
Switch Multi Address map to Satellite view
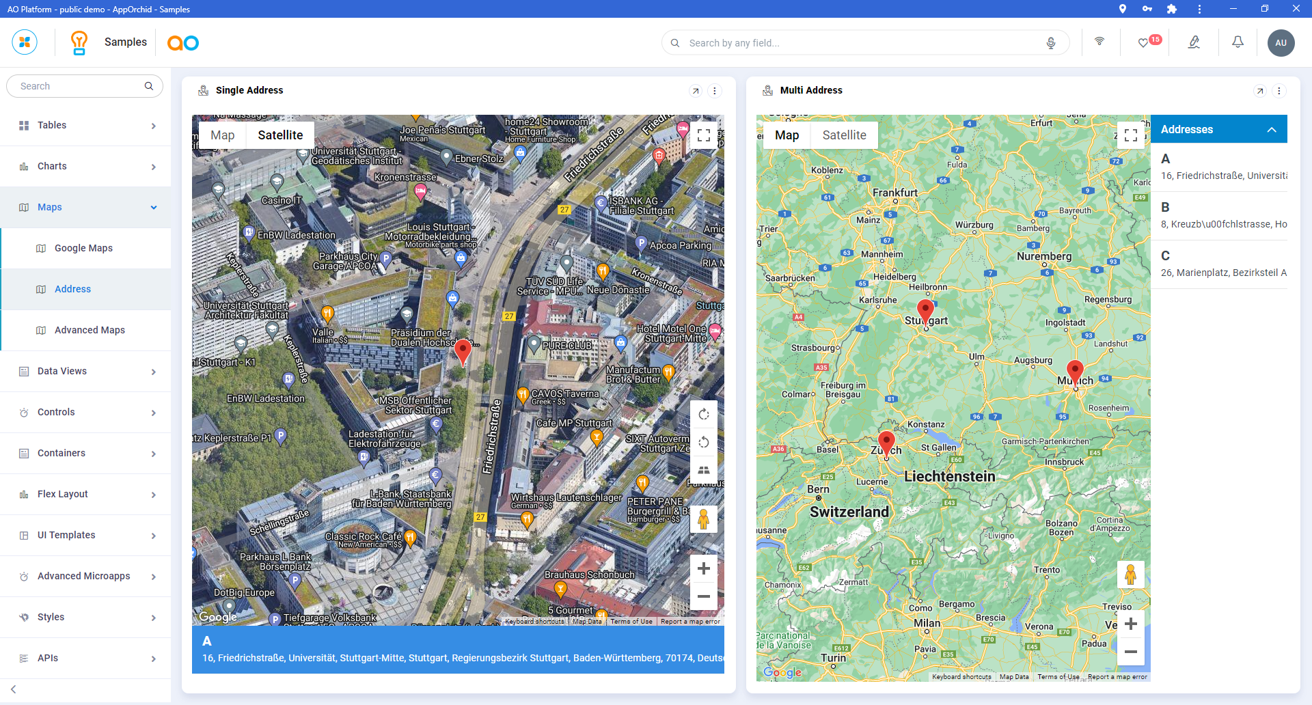point(844,135)
